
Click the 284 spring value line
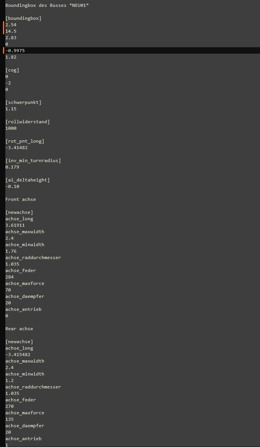[10, 277]
